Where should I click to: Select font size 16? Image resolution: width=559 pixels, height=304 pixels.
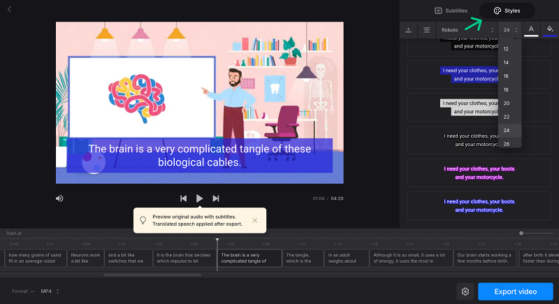[x=510, y=76]
